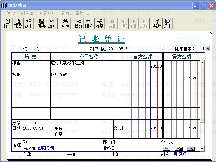Screen dimensions: 216x162
Task: Click the 合计 debit total 70200
Action: coord(156,128)
